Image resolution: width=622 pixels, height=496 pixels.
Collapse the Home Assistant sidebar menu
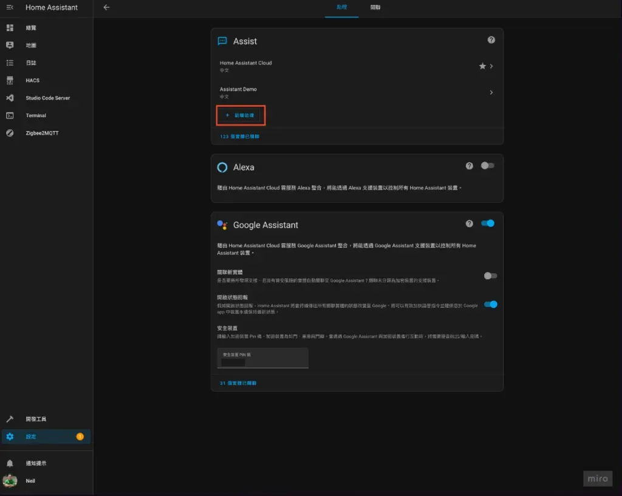10,7
